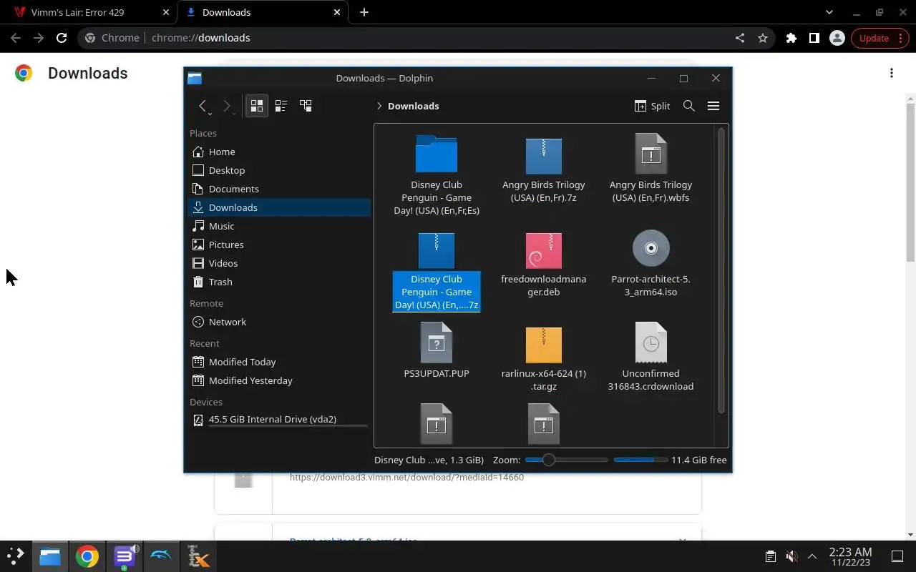This screenshot has width=916, height=572.
Task: Open Trash in Places panel
Action: pyautogui.click(x=279, y=282)
